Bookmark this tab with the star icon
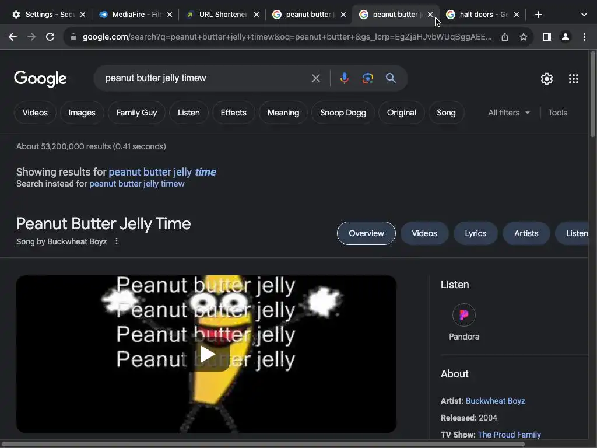The image size is (597, 448). click(524, 37)
